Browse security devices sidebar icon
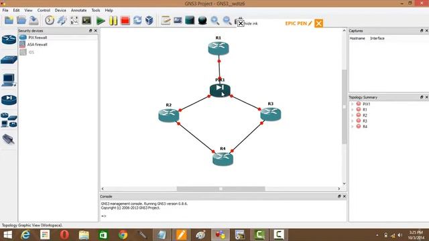The height and width of the screenshot is (241, 429). [x=9, y=100]
